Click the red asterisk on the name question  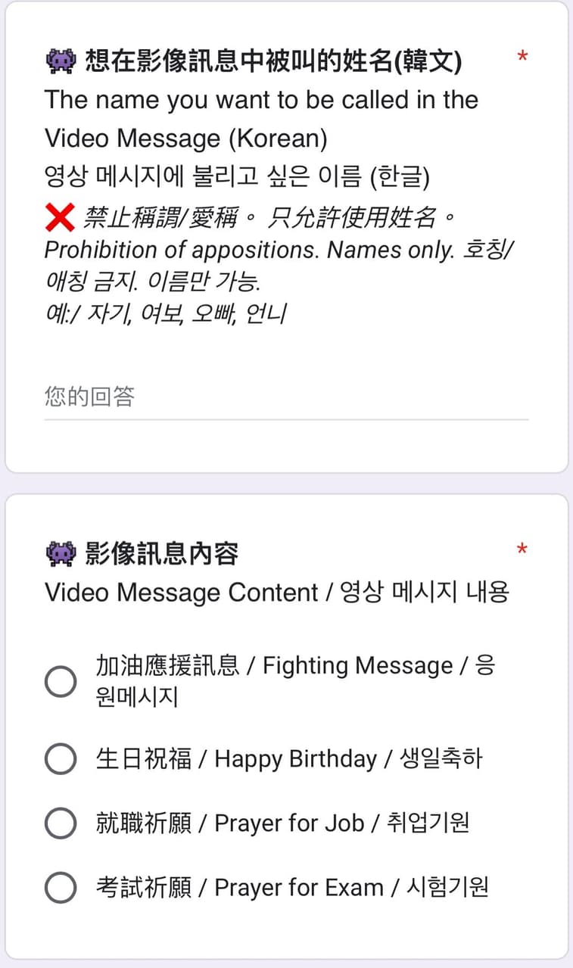(522, 57)
